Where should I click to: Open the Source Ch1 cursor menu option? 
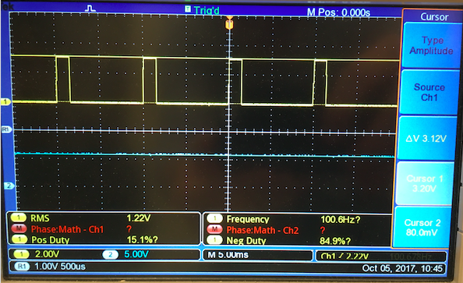click(429, 92)
